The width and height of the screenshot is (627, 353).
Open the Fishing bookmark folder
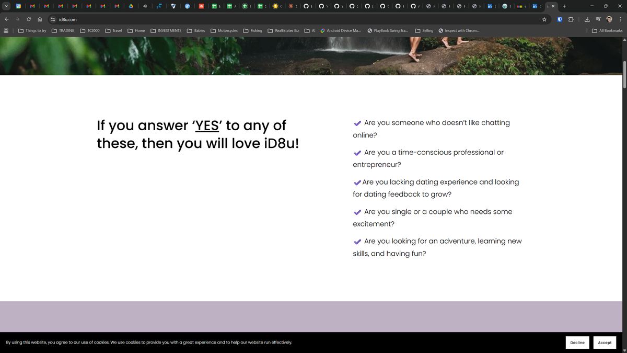253,31
